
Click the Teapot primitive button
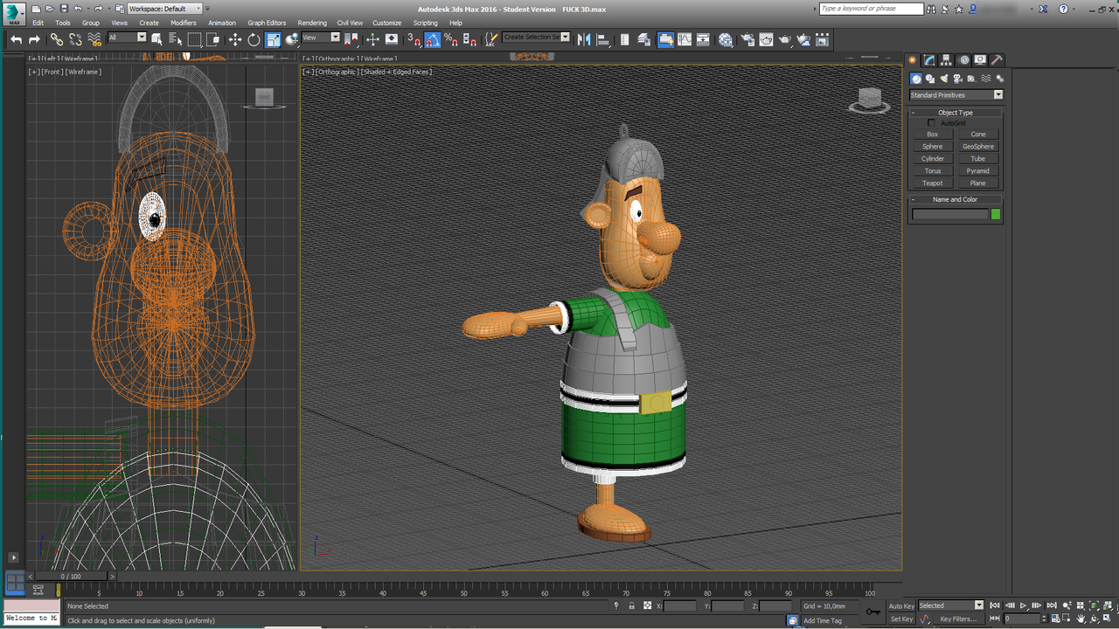933,183
